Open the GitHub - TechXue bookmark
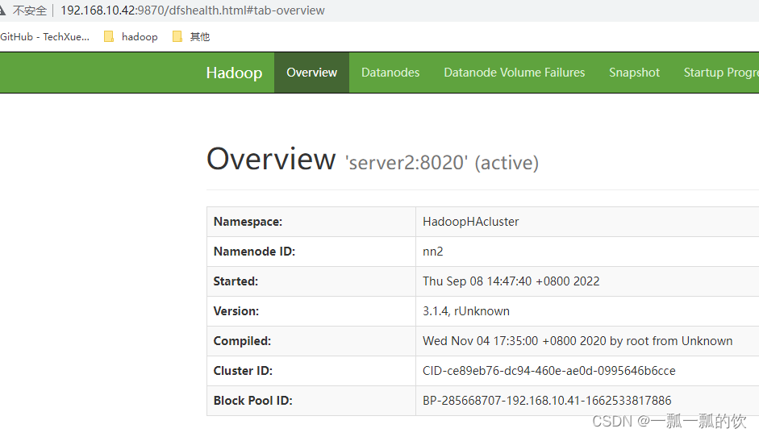Screen dimensions: 759x437 click(44, 37)
